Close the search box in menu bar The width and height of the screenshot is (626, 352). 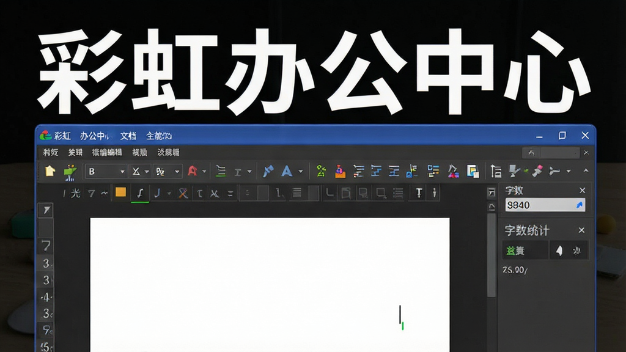tap(586, 152)
